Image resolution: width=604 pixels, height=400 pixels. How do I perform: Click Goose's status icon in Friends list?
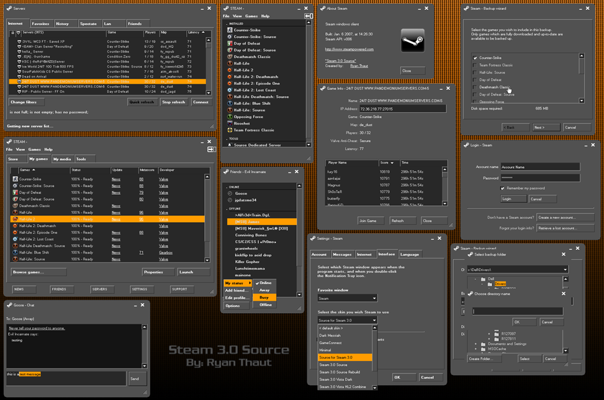tap(230, 193)
